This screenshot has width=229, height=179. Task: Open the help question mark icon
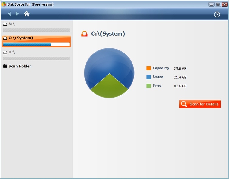217,15
